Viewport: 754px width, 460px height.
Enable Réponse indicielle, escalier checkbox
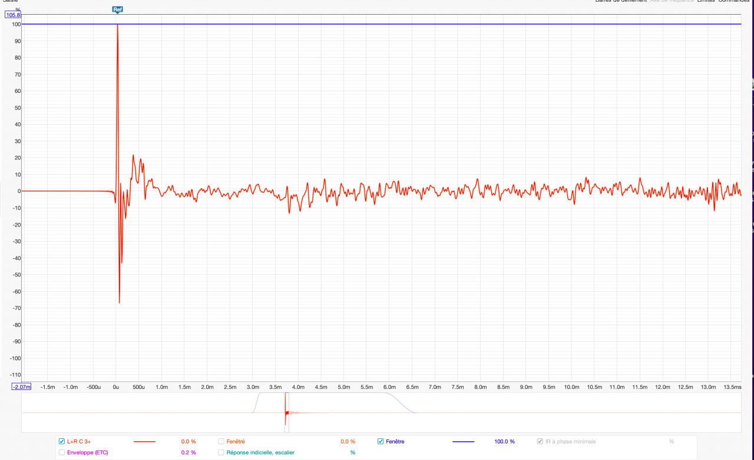[221, 452]
